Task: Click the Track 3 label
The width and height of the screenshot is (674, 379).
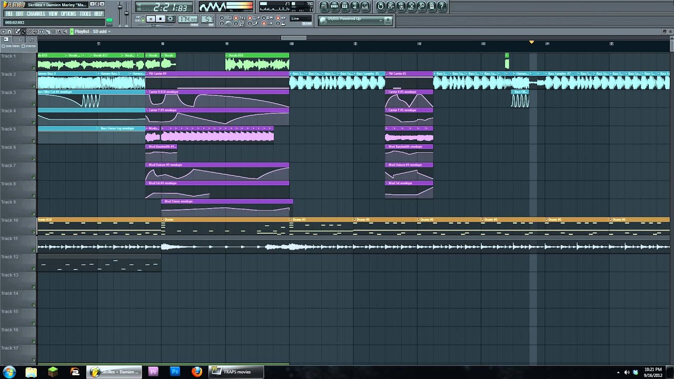Action: pyautogui.click(x=8, y=93)
